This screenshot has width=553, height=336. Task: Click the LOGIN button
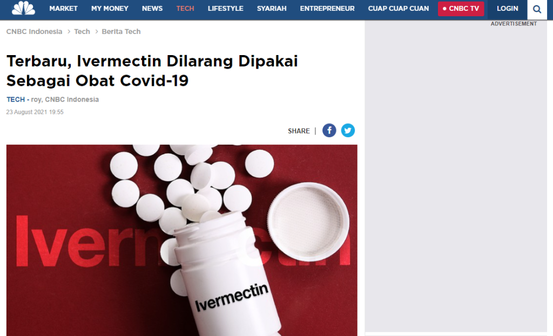508,9
